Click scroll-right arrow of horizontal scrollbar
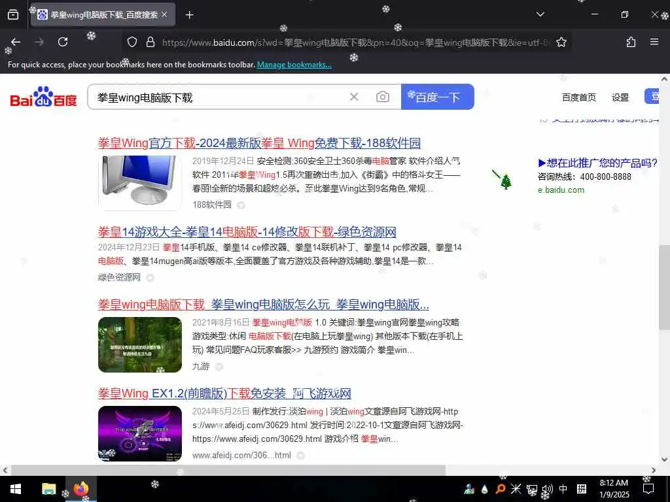670x502 pixels. [x=654, y=471]
